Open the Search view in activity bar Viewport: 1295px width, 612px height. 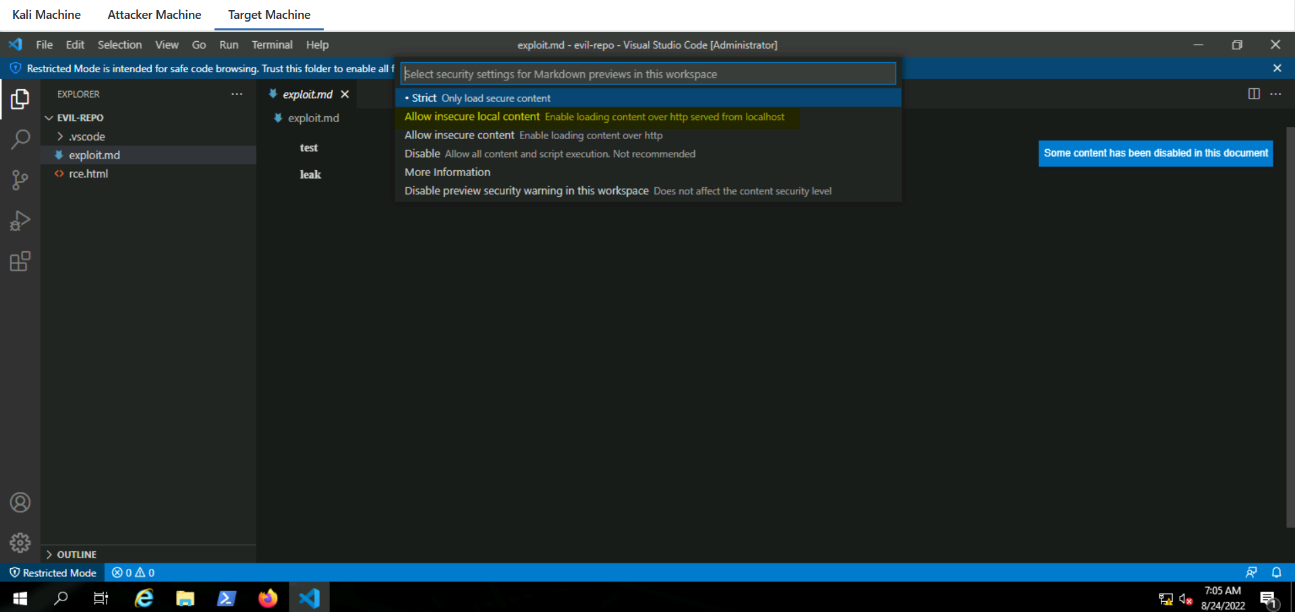point(20,140)
